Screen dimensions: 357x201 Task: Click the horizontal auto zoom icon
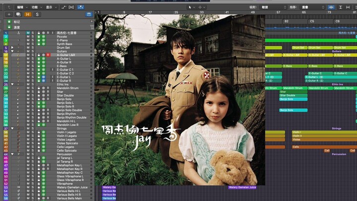pos(348,7)
